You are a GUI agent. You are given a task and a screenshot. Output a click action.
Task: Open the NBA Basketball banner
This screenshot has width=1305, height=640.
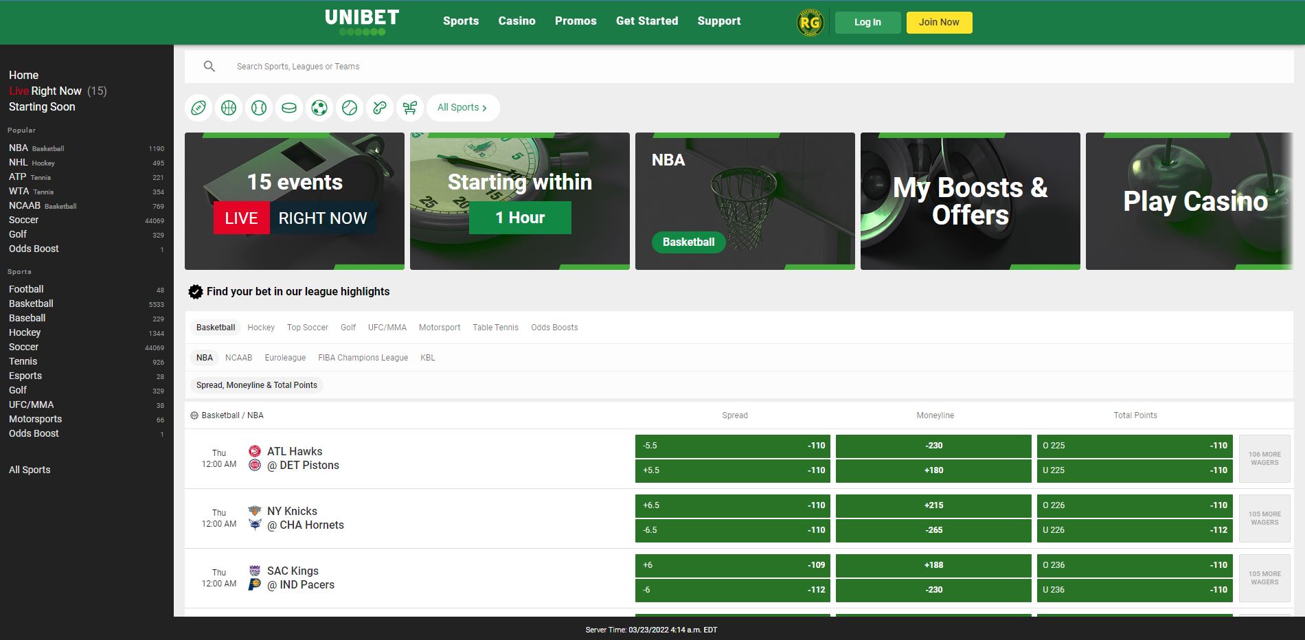point(745,201)
